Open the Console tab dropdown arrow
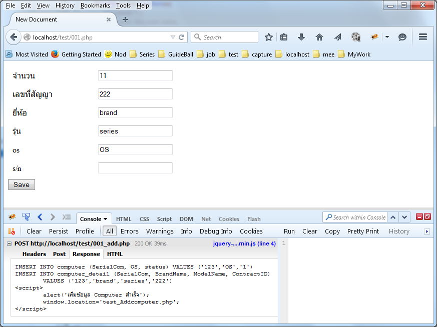 pos(106,219)
